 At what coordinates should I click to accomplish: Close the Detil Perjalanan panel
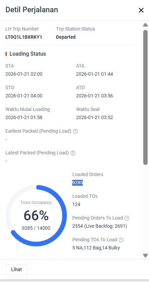coord(141,10)
